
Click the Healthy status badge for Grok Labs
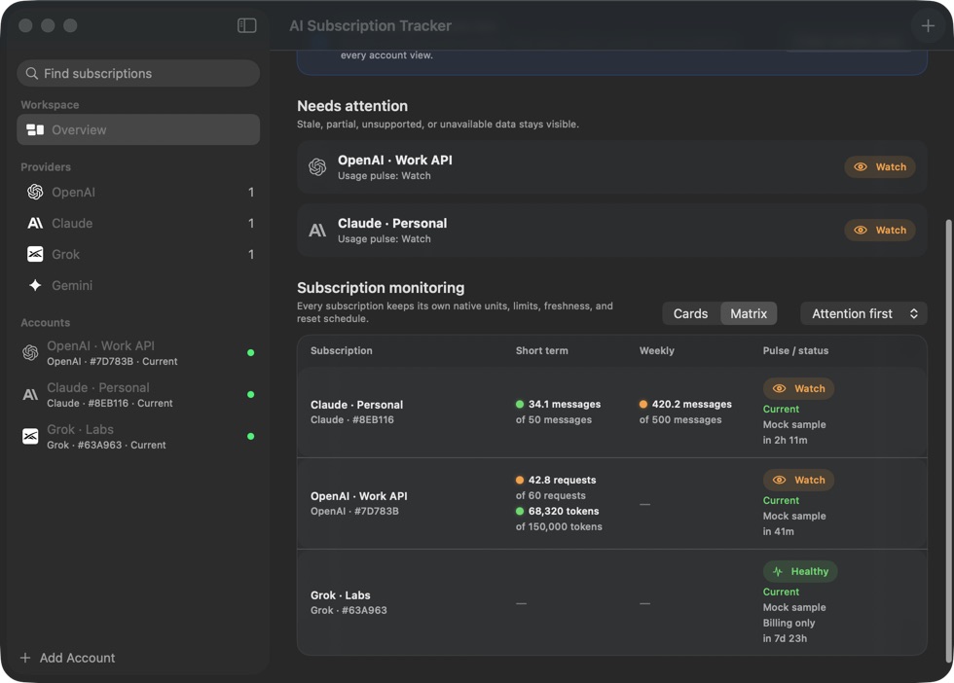800,572
